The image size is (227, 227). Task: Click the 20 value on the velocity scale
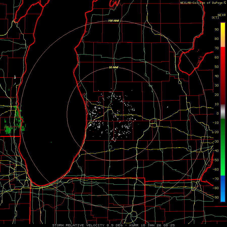click(217, 95)
